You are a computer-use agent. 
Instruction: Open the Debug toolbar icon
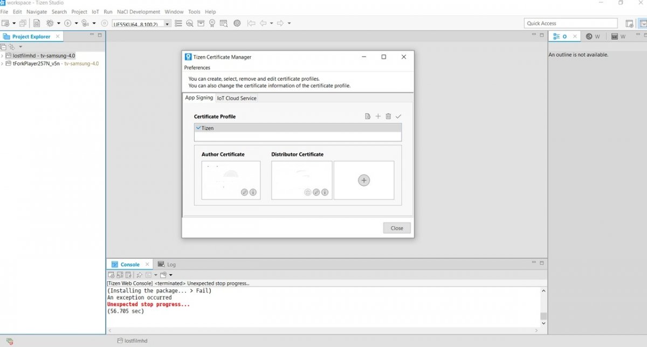click(x=50, y=23)
